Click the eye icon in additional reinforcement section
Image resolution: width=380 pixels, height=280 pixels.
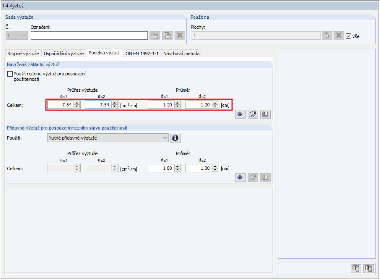click(240, 177)
